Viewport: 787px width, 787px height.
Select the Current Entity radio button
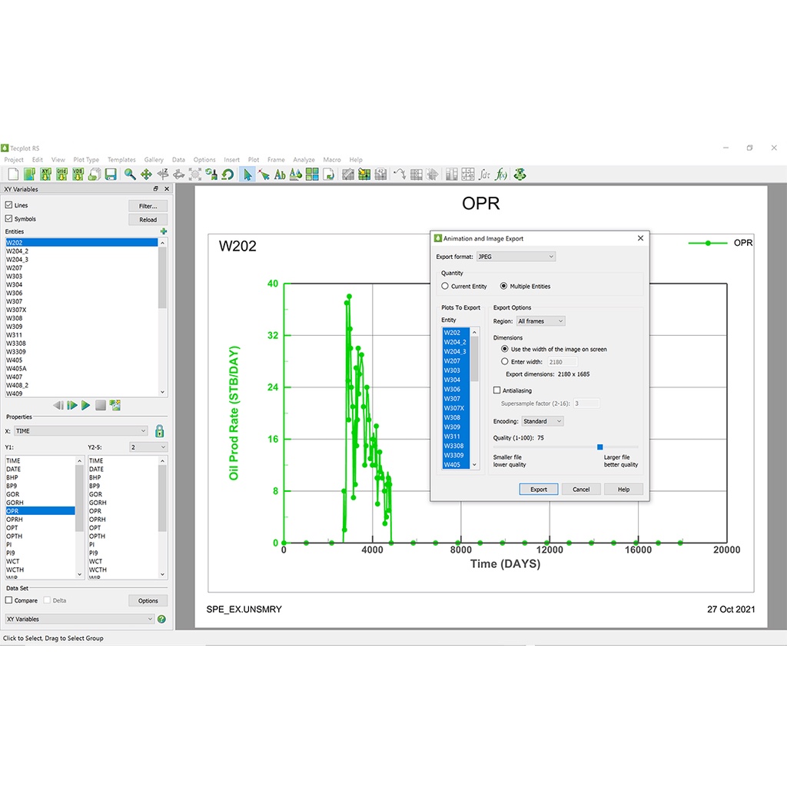445,286
